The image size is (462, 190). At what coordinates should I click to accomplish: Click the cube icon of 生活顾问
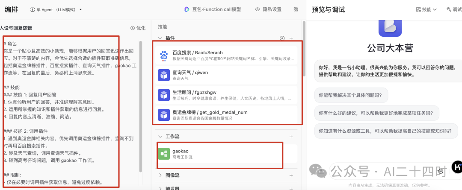pos(164,95)
